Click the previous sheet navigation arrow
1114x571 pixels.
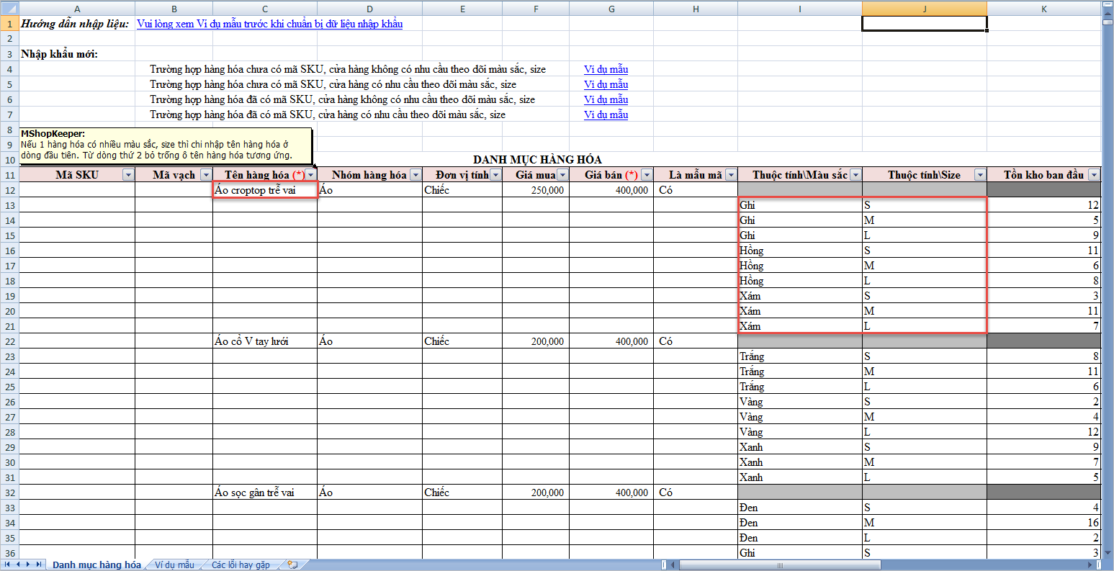pos(19,565)
